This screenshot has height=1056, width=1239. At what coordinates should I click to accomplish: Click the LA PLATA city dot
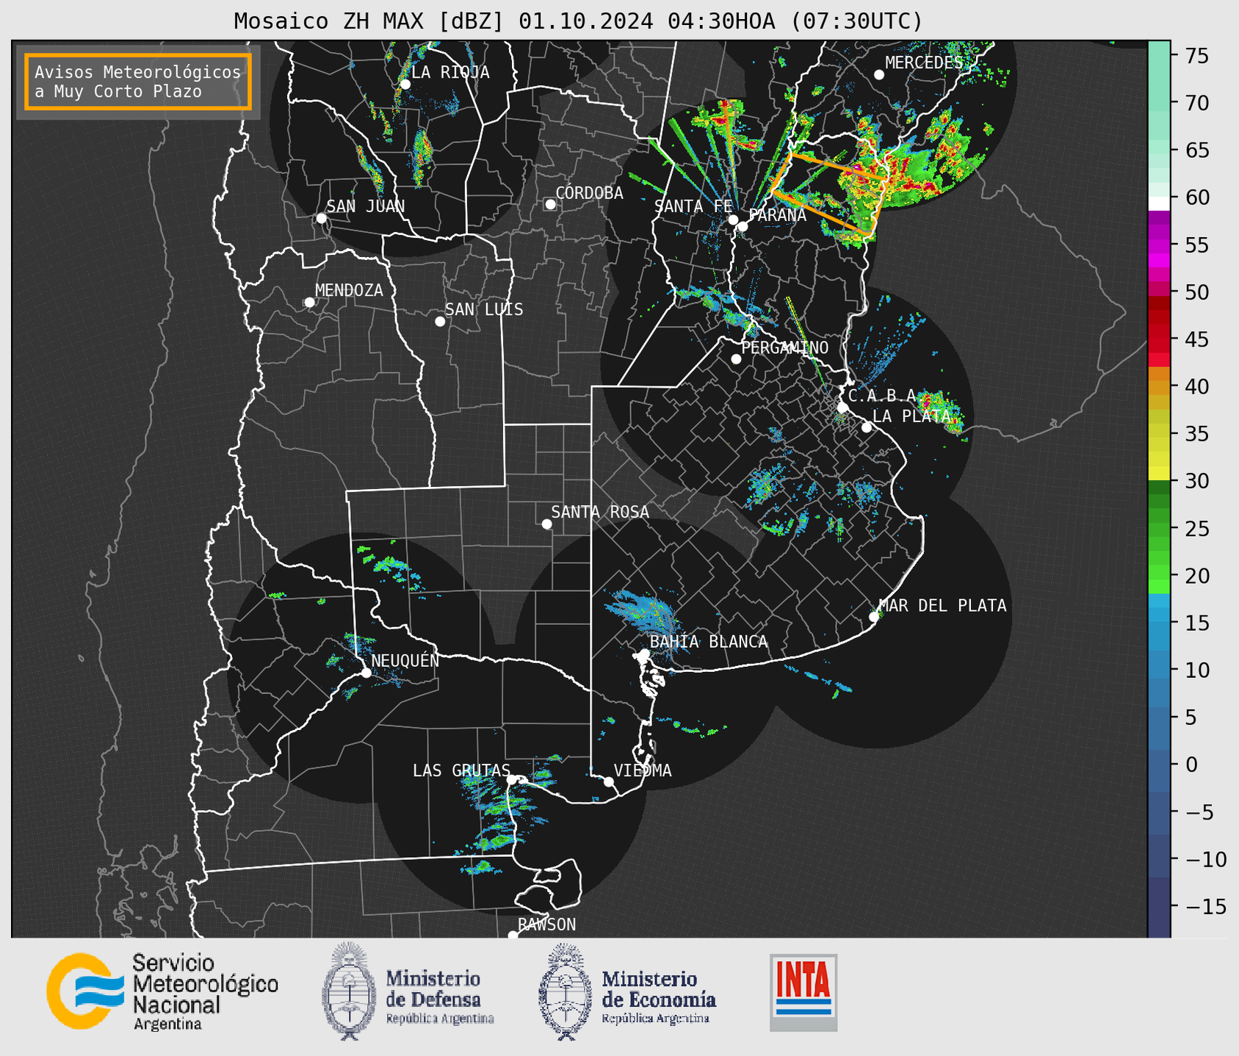[x=867, y=427]
